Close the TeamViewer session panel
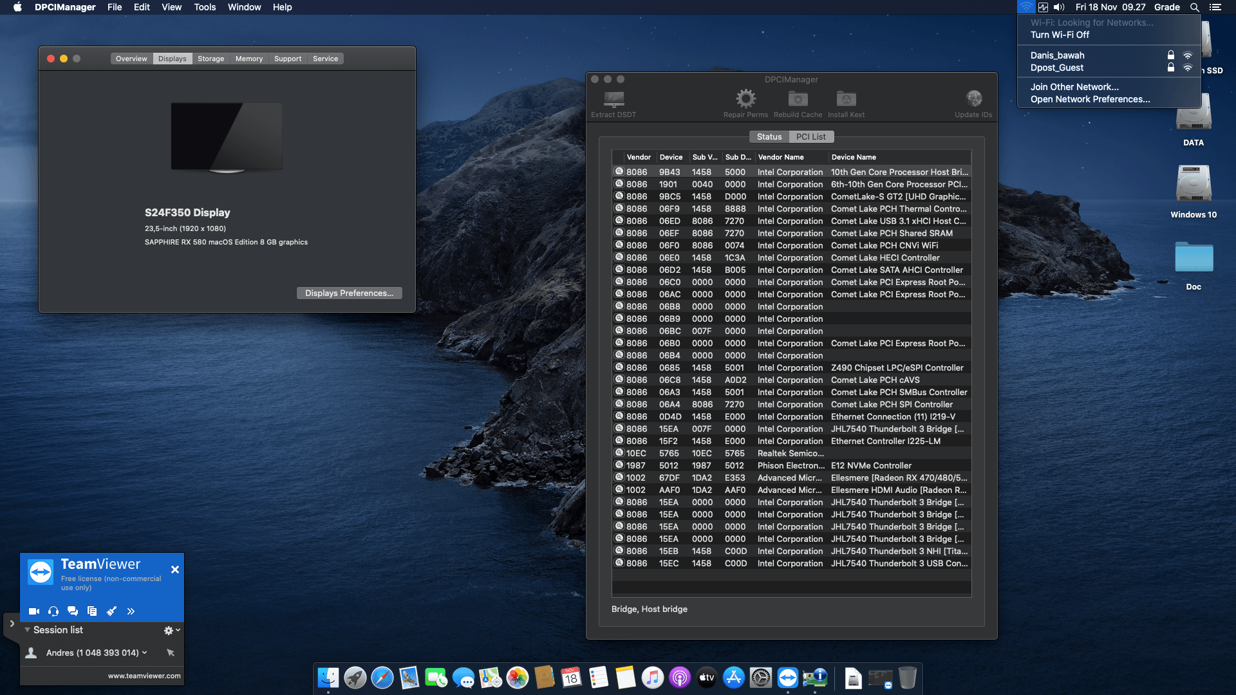 pos(174,570)
